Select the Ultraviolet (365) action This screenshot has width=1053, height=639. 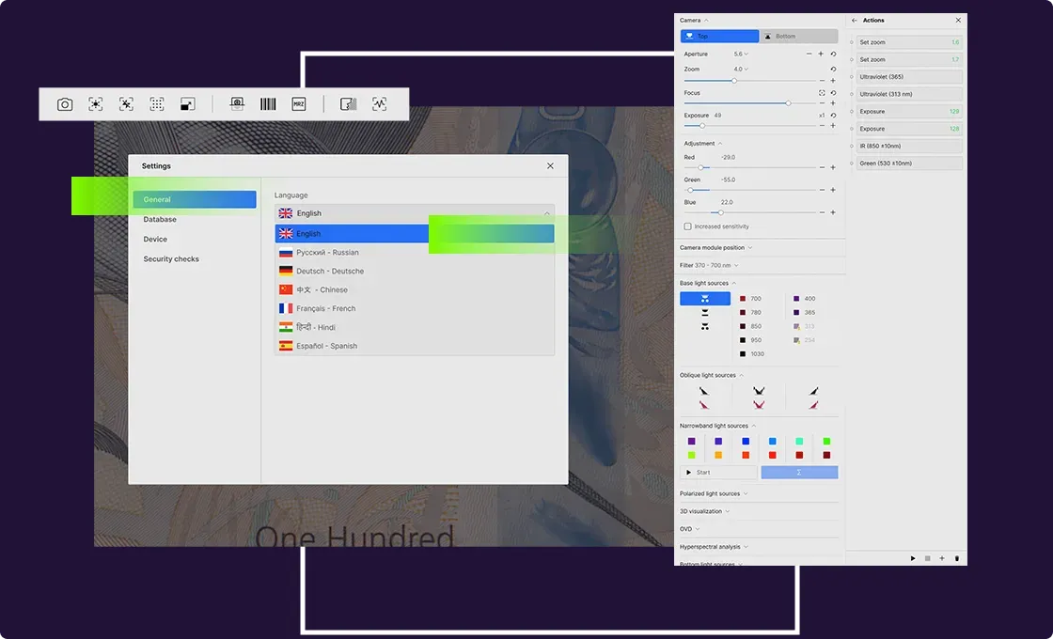click(x=906, y=77)
